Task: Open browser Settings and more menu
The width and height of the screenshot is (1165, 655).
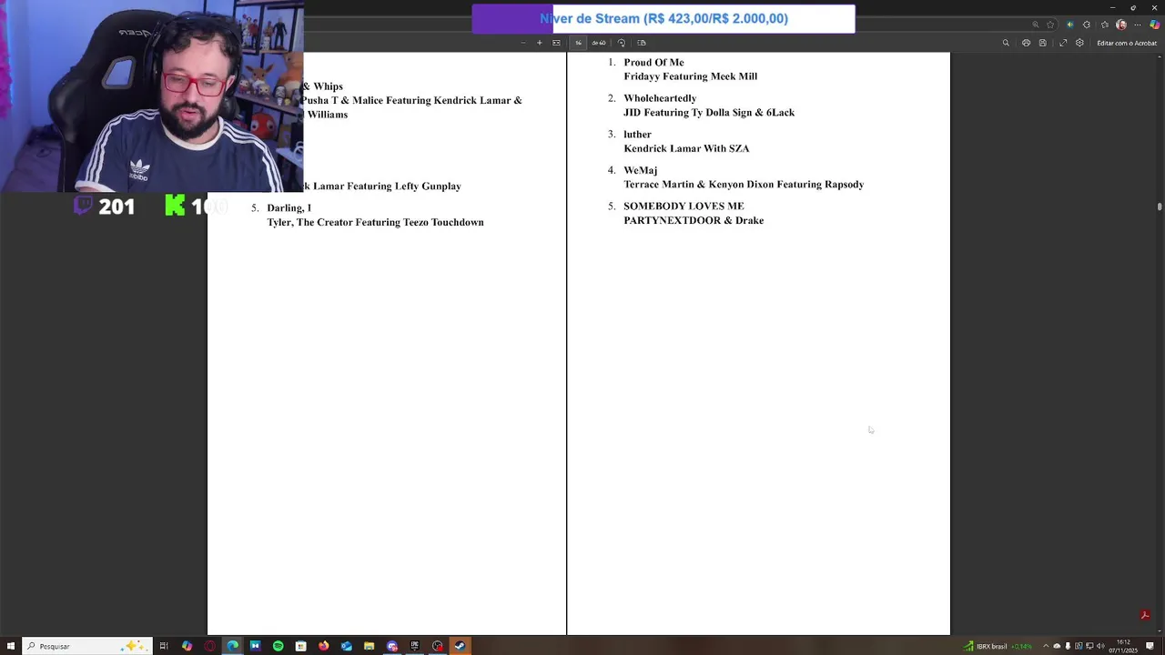Action: coord(1138,25)
